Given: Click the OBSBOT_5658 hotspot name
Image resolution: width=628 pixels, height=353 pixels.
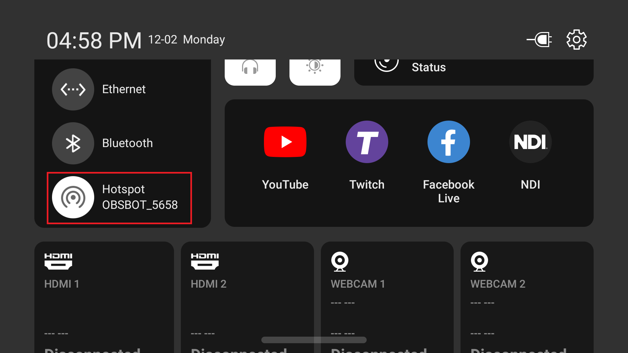Looking at the screenshot, I should 140,205.
